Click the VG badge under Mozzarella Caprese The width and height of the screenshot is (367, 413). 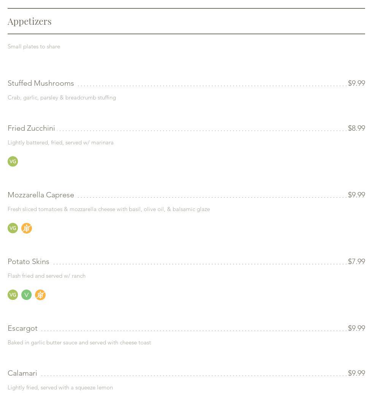coord(13,228)
